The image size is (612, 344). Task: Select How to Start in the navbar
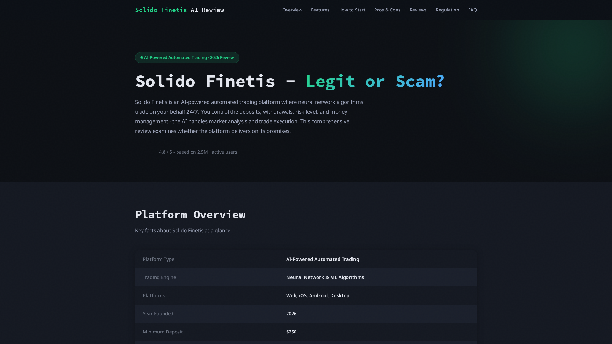pyautogui.click(x=352, y=10)
